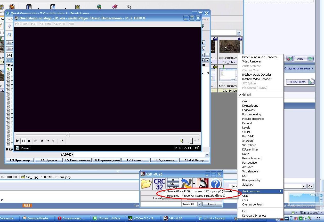
Task: Toggle the default preset in ffdshow menu
Action: click(x=260, y=94)
